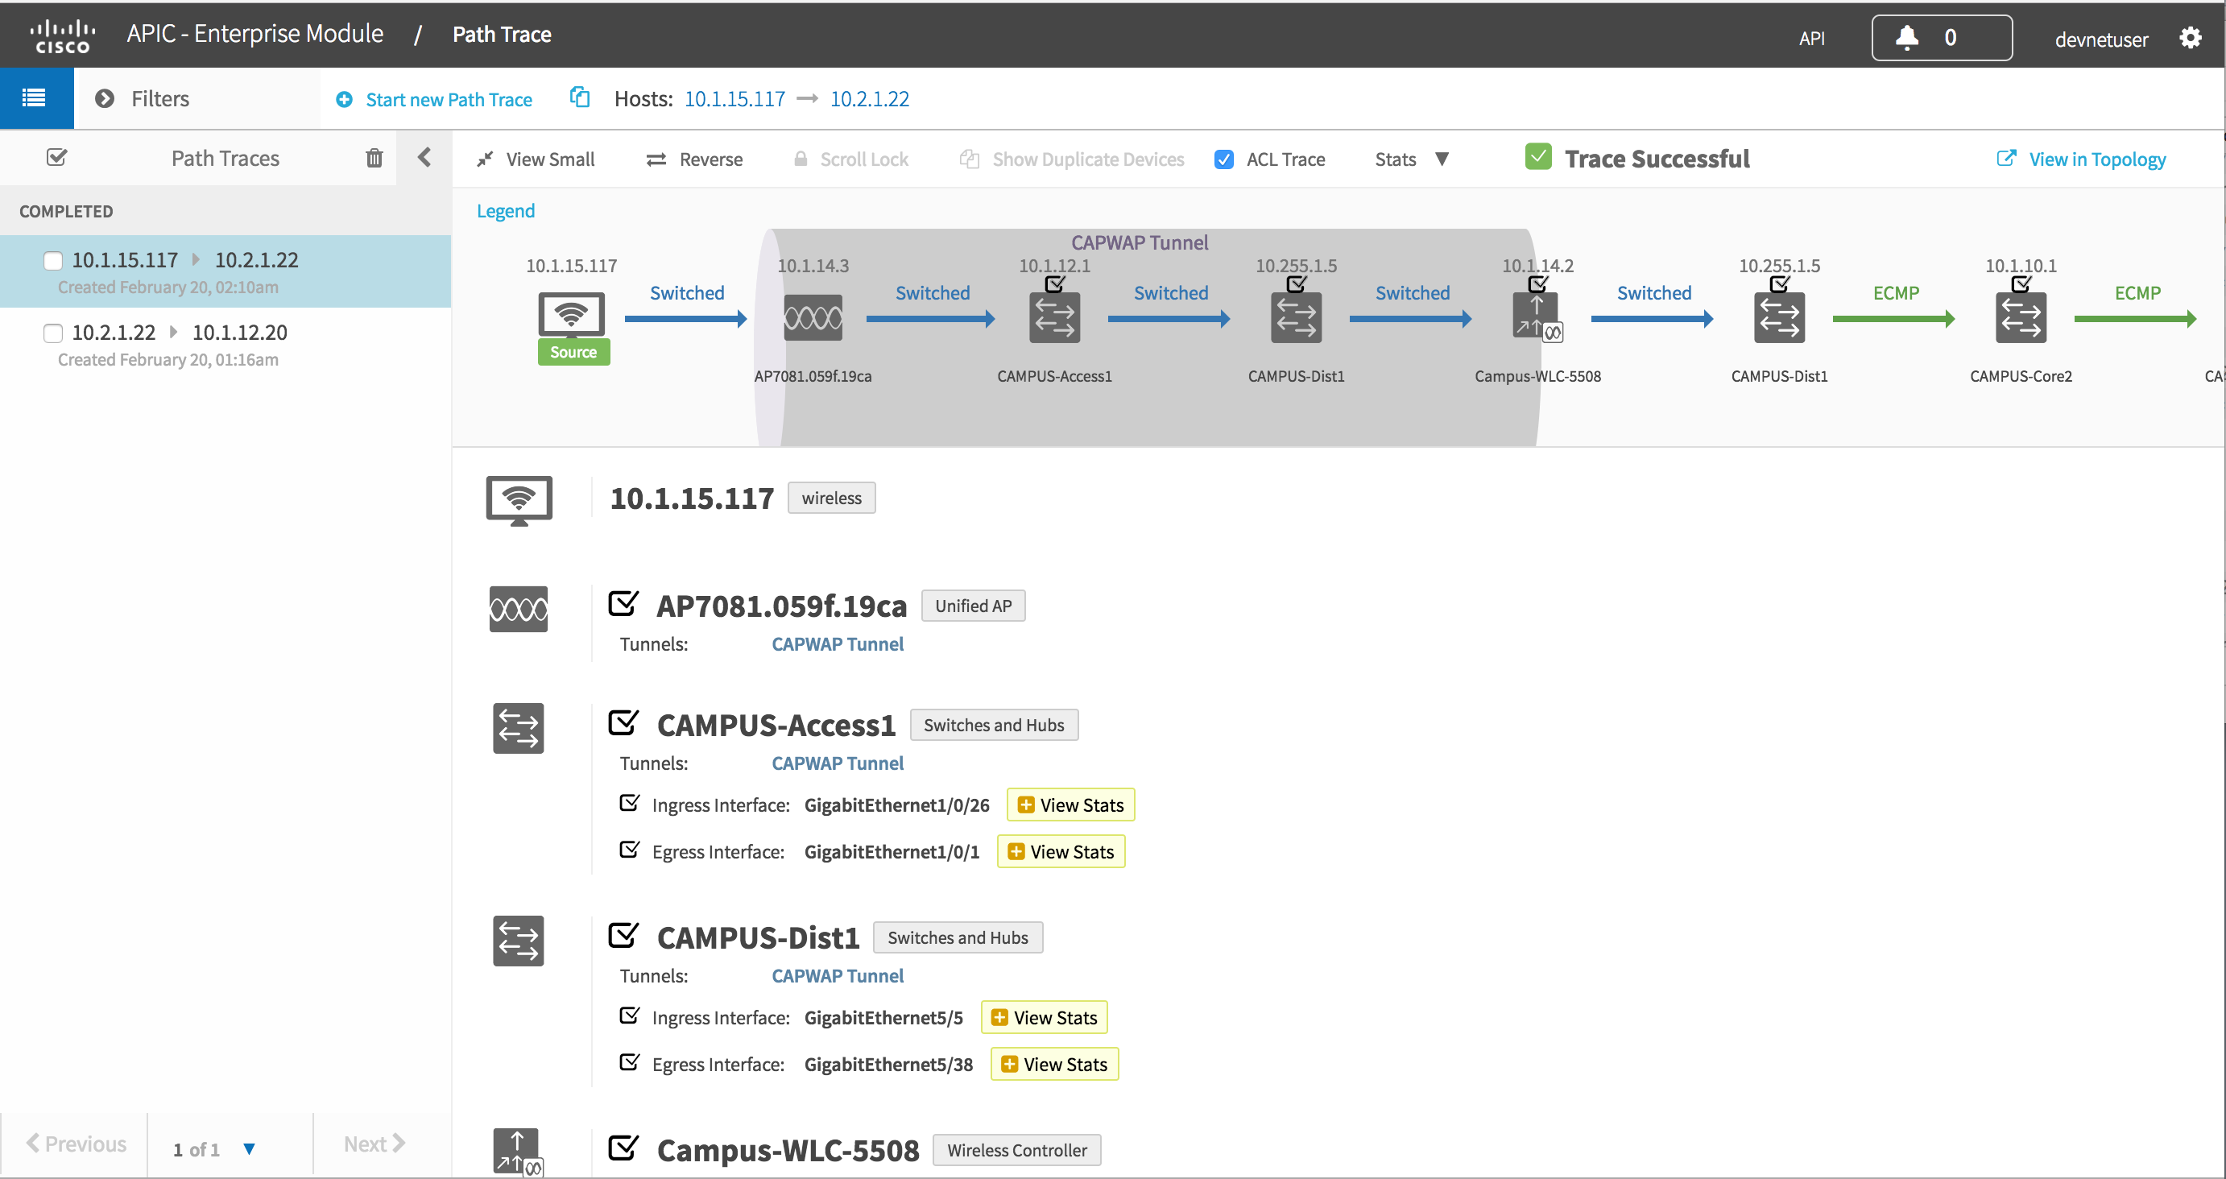2226x1179 pixels.
Task: Open the settings gear icon
Action: pyautogui.click(x=2190, y=37)
